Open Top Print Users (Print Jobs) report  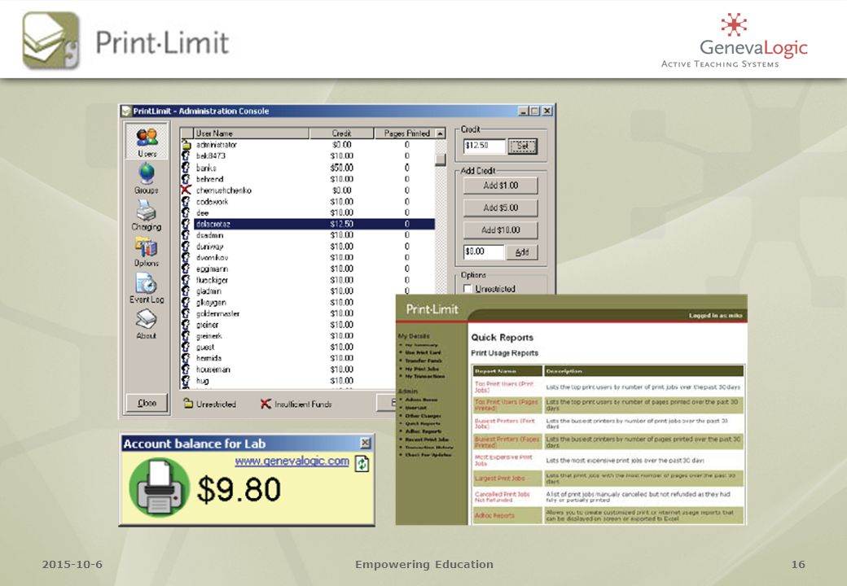pyautogui.click(x=504, y=387)
